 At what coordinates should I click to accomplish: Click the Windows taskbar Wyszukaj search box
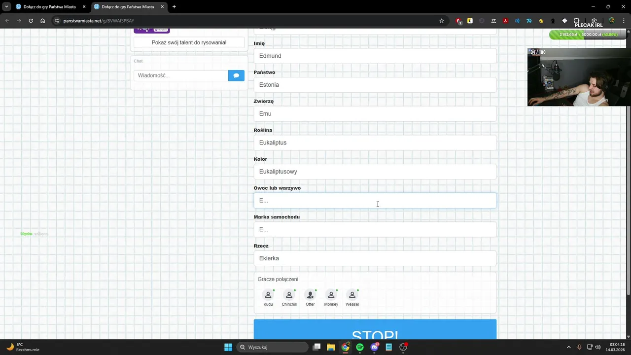(x=272, y=347)
